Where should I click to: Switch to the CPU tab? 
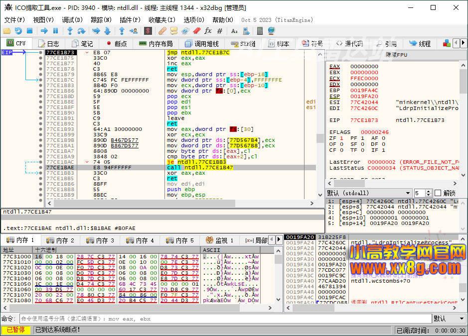point(16,43)
